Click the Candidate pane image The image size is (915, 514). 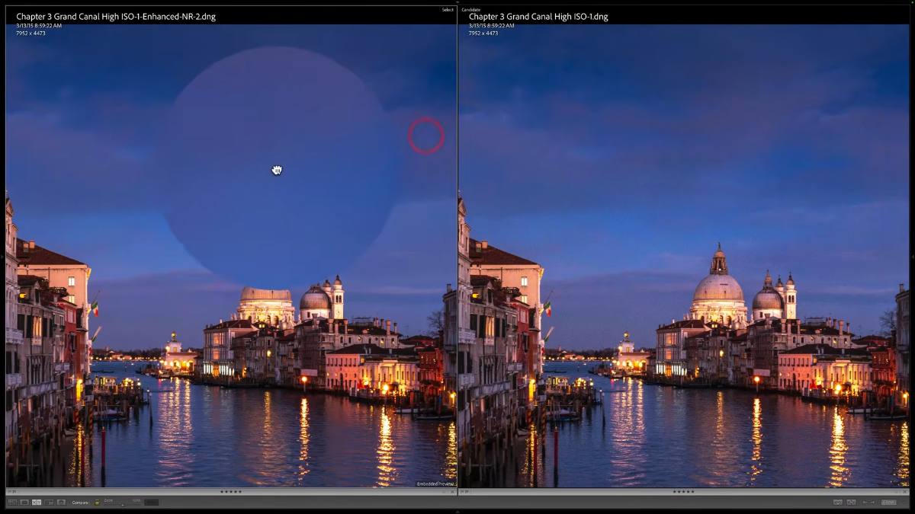684,256
